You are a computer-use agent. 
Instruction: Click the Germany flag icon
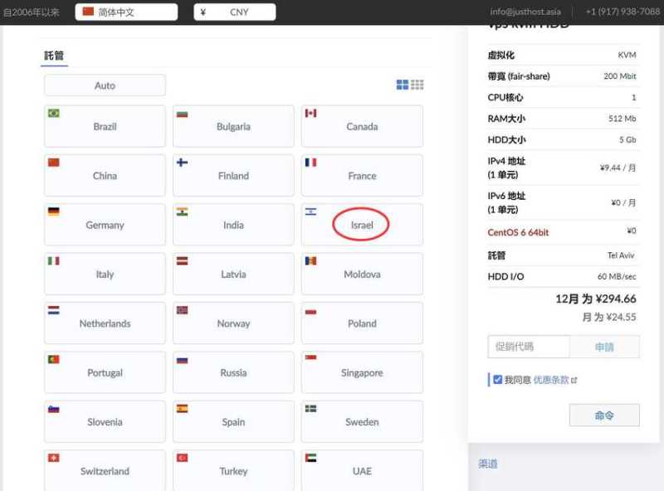pos(54,211)
